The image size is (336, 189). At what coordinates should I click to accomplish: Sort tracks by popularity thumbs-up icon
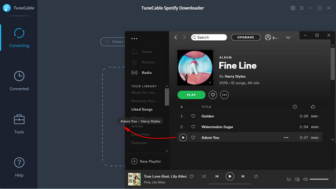pyautogui.click(x=313, y=106)
